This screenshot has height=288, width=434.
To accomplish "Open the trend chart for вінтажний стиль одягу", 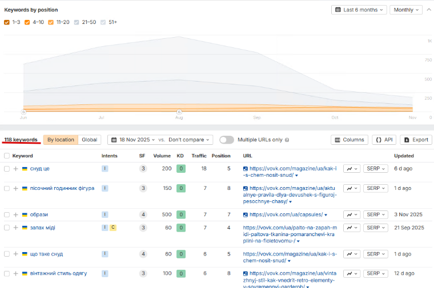I will tap(351, 273).
